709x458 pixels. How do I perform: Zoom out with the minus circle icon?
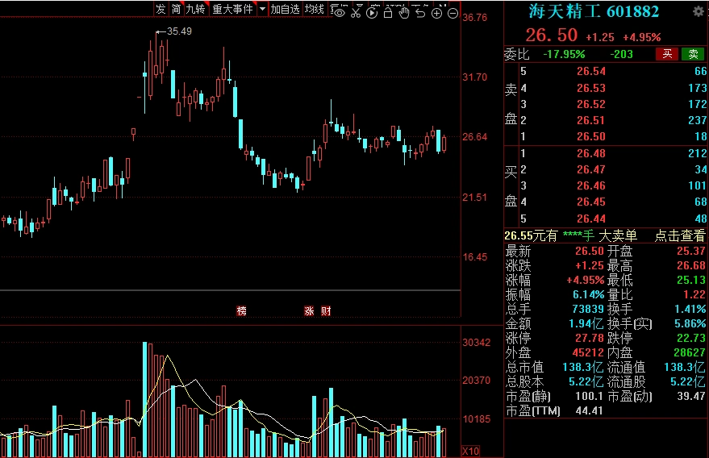click(x=453, y=12)
